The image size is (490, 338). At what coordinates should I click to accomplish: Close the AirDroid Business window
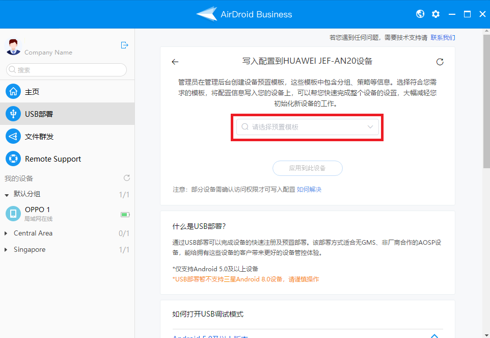(482, 14)
